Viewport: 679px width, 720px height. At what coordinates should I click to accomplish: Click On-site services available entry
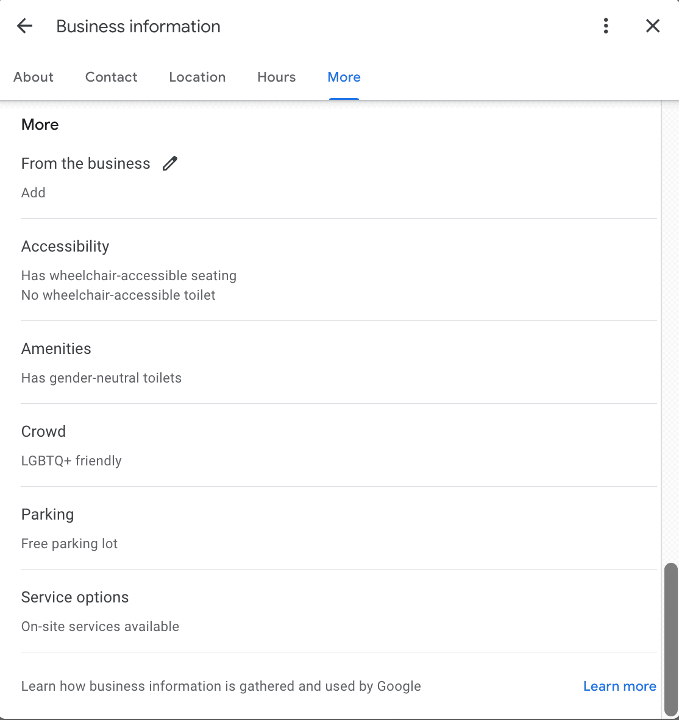[100, 626]
